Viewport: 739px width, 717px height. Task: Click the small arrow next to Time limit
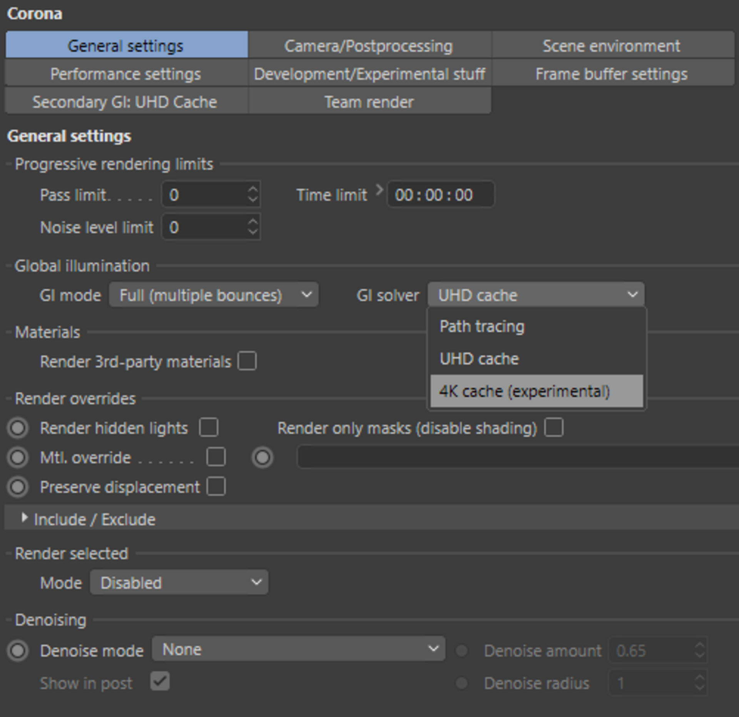(379, 189)
